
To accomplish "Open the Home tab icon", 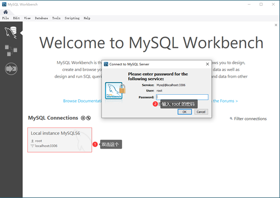I will point(6,12).
